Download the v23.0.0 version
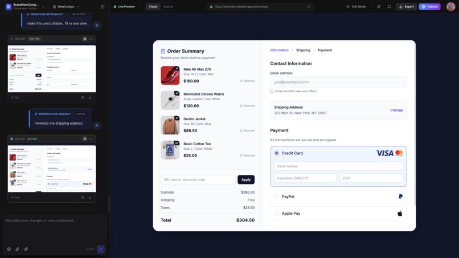Image resolution: width=459 pixels, height=258 pixels. [x=90, y=198]
